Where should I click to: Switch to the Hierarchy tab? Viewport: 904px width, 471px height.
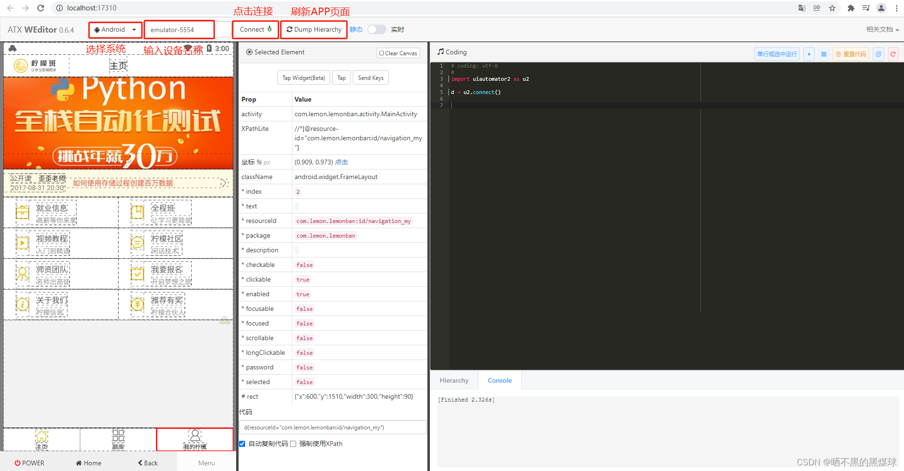click(454, 380)
